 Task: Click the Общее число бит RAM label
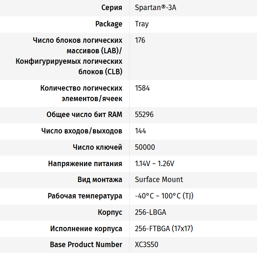point(85,115)
